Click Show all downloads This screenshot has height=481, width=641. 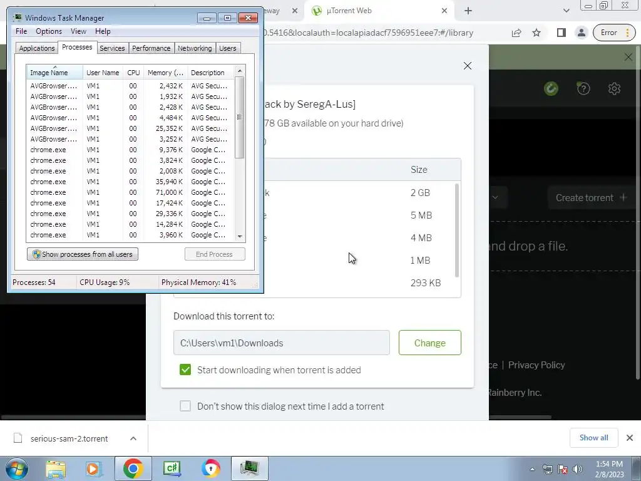tap(593, 438)
